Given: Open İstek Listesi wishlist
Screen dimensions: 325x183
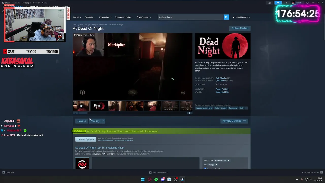Looking at the screenshot, I should coord(241,17).
